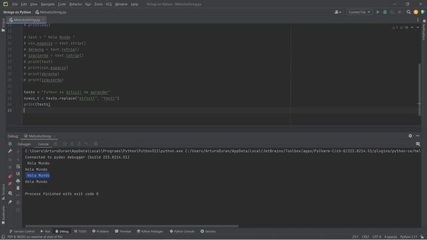Image resolution: width=427 pixels, height=240 pixels.
Task: Click the wrench Modify Run Configuration icon
Action: point(10,151)
